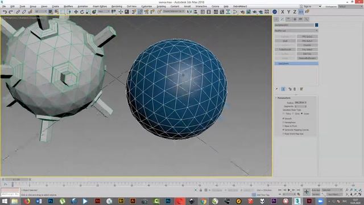Open the Motion command panel tab
This screenshot has height=205, width=364.
pos(295,19)
